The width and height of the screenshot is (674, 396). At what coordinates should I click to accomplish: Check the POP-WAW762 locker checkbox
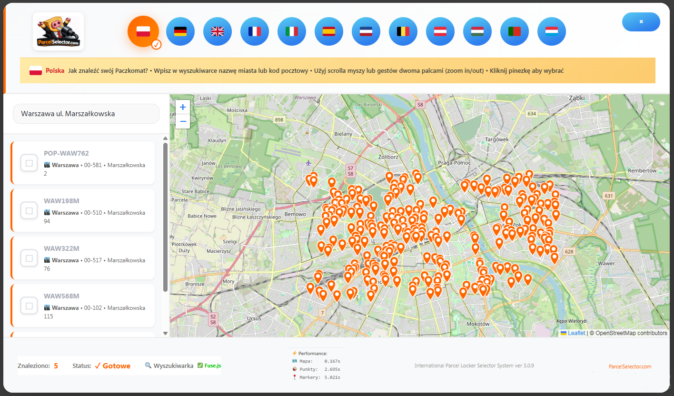coord(29,163)
